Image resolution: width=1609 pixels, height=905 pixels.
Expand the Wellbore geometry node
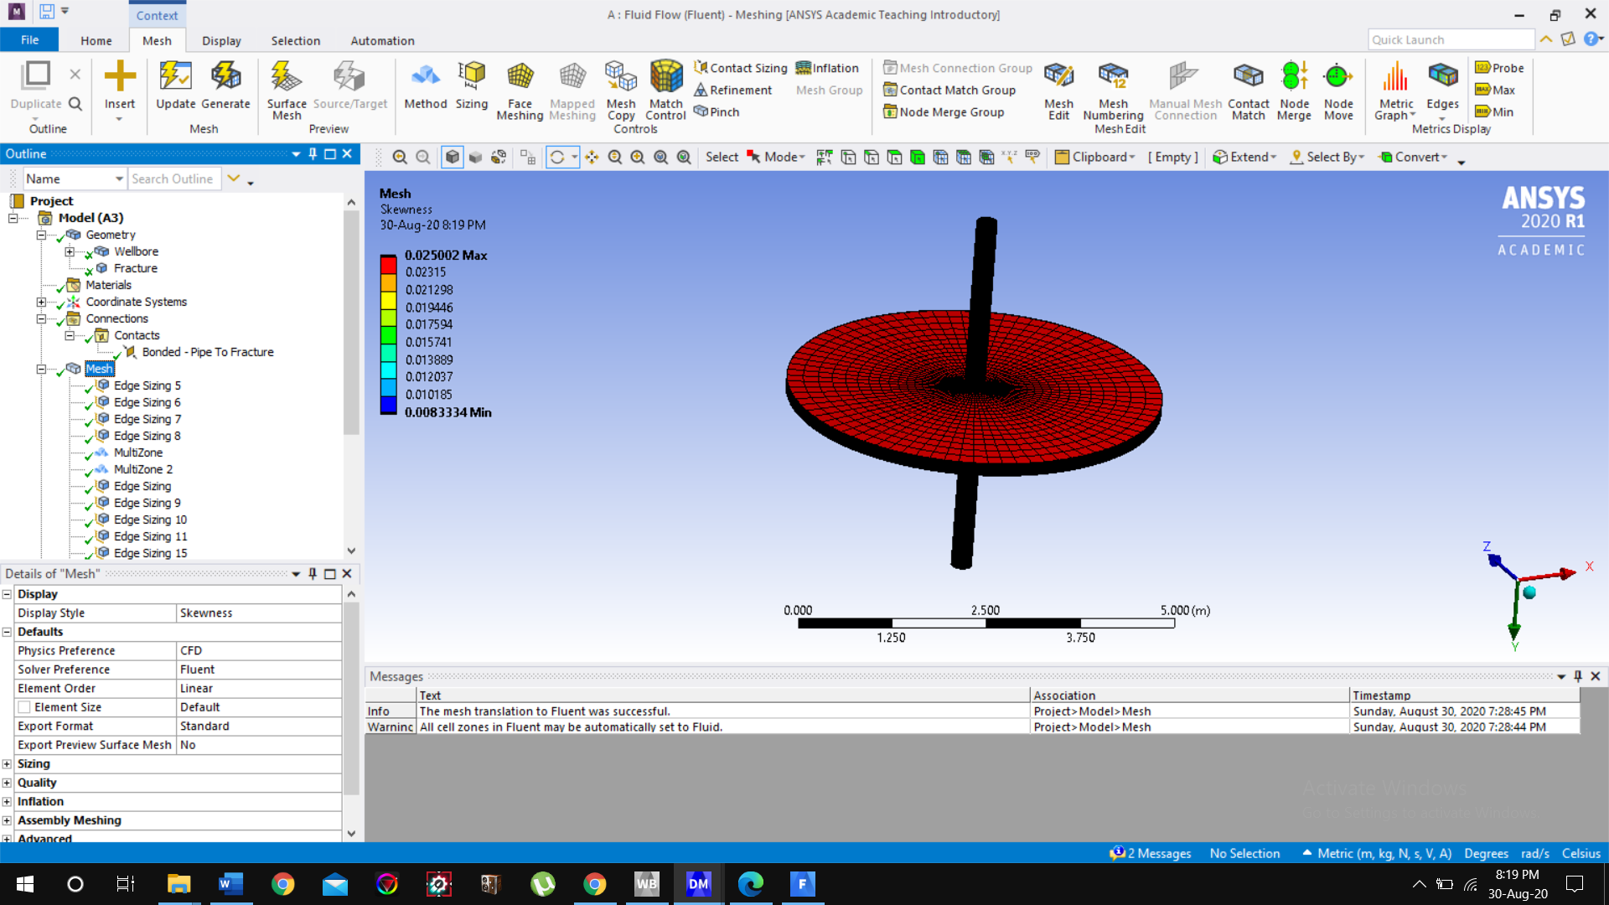click(70, 251)
